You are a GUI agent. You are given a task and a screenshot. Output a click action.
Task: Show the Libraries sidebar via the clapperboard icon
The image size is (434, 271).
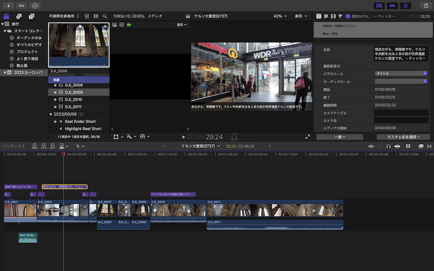[x=6, y=16]
